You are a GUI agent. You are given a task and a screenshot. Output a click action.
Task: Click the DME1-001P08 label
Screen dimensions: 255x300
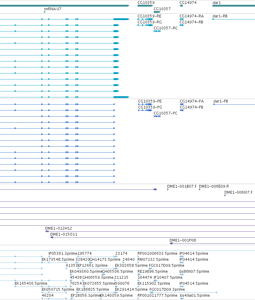[183, 240]
